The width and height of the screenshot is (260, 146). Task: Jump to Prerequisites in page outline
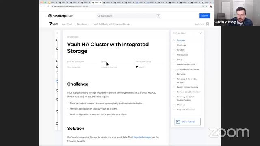182,55
